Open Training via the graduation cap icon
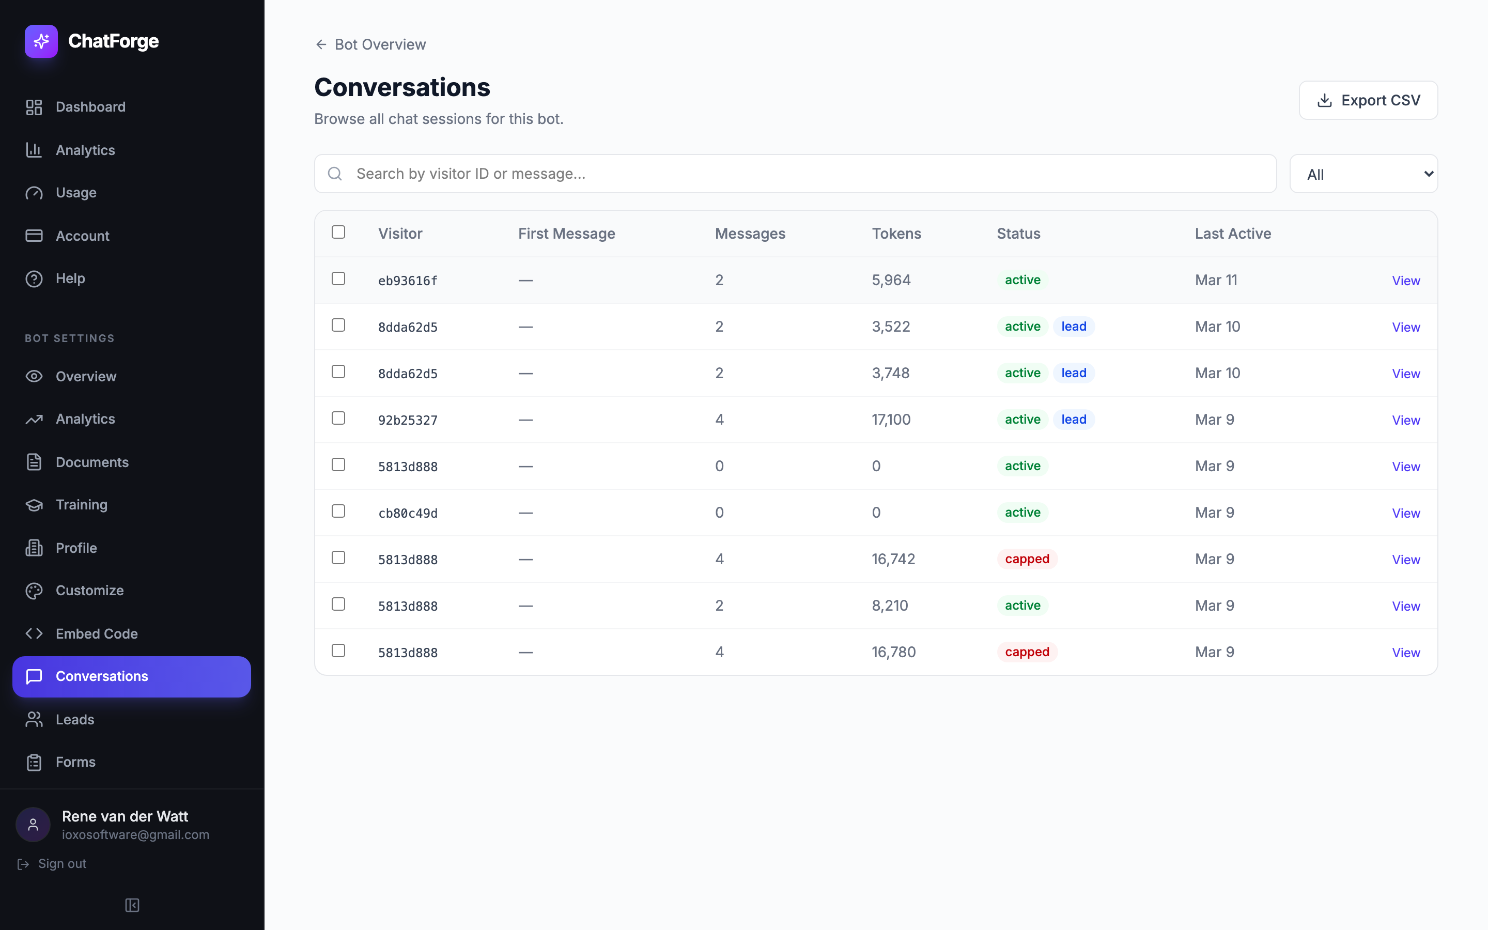This screenshot has height=930, width=1488. (x=34, y=504)
